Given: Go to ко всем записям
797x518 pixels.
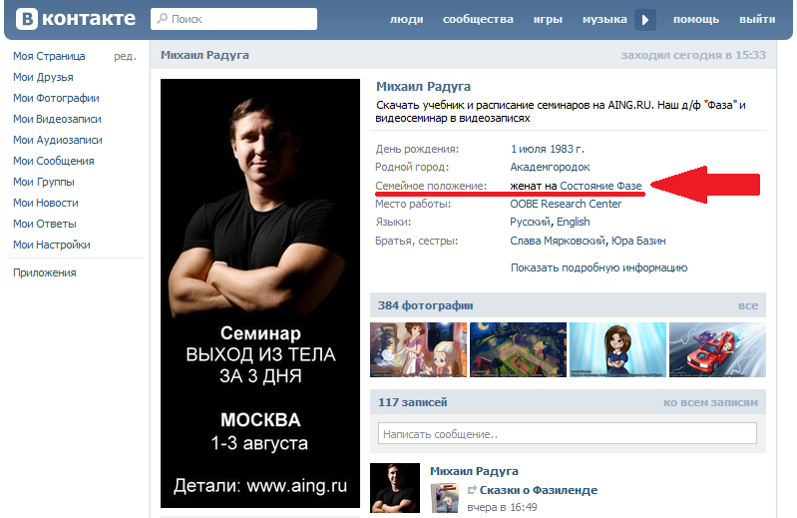Looking at the screenshot, I should 710,402.
